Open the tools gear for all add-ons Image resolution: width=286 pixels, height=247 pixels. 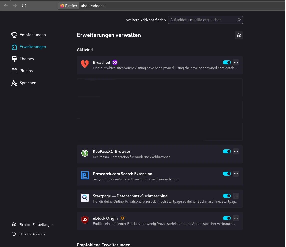coord(239,35)
